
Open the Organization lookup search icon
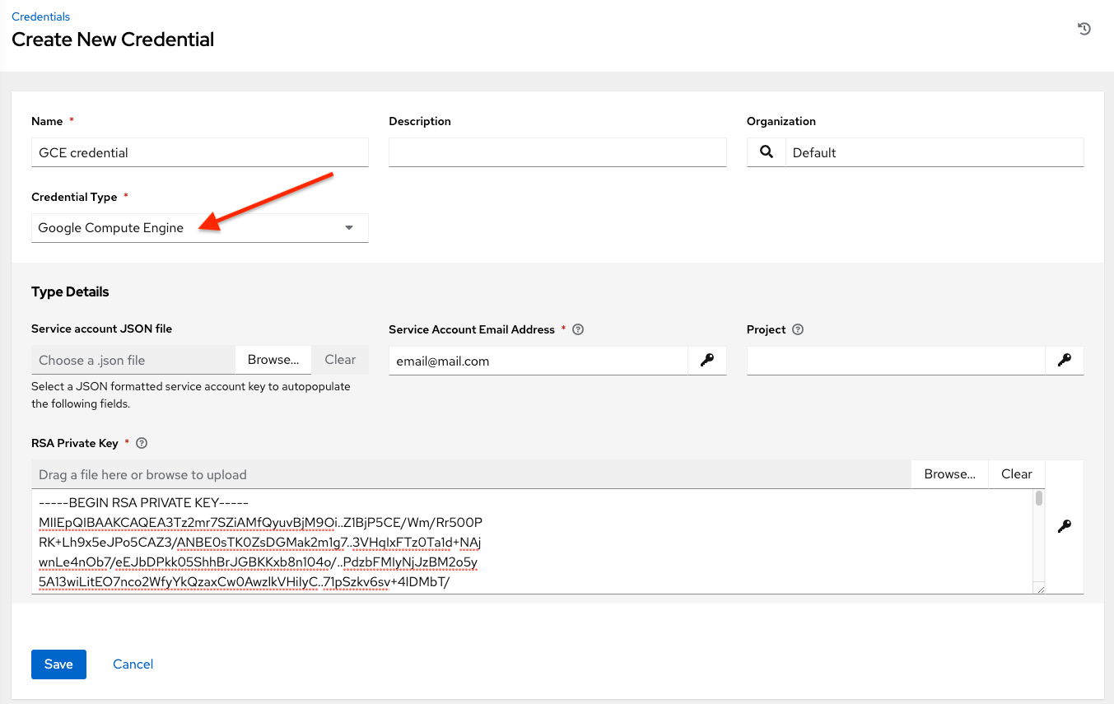tap(766, 152)
